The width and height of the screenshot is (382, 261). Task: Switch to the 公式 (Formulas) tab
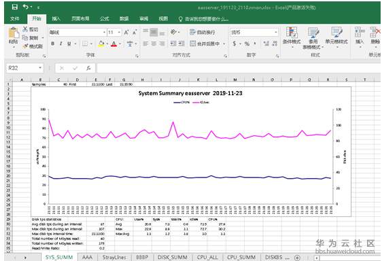[104, 19]
